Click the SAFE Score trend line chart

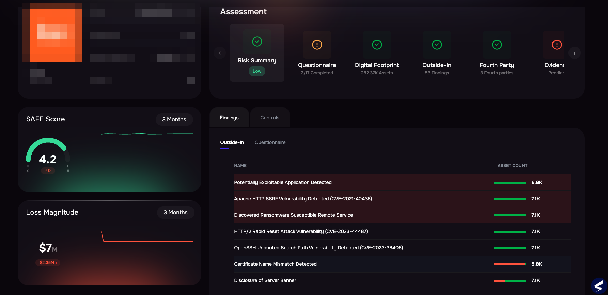click(x=147, y=134)
